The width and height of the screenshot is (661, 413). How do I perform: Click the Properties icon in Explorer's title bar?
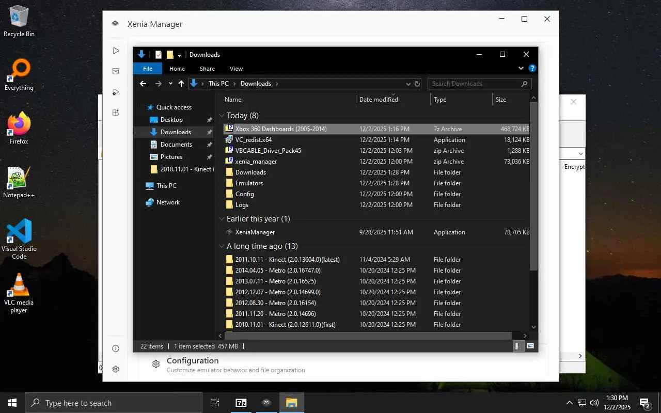(x=159, y=55)
